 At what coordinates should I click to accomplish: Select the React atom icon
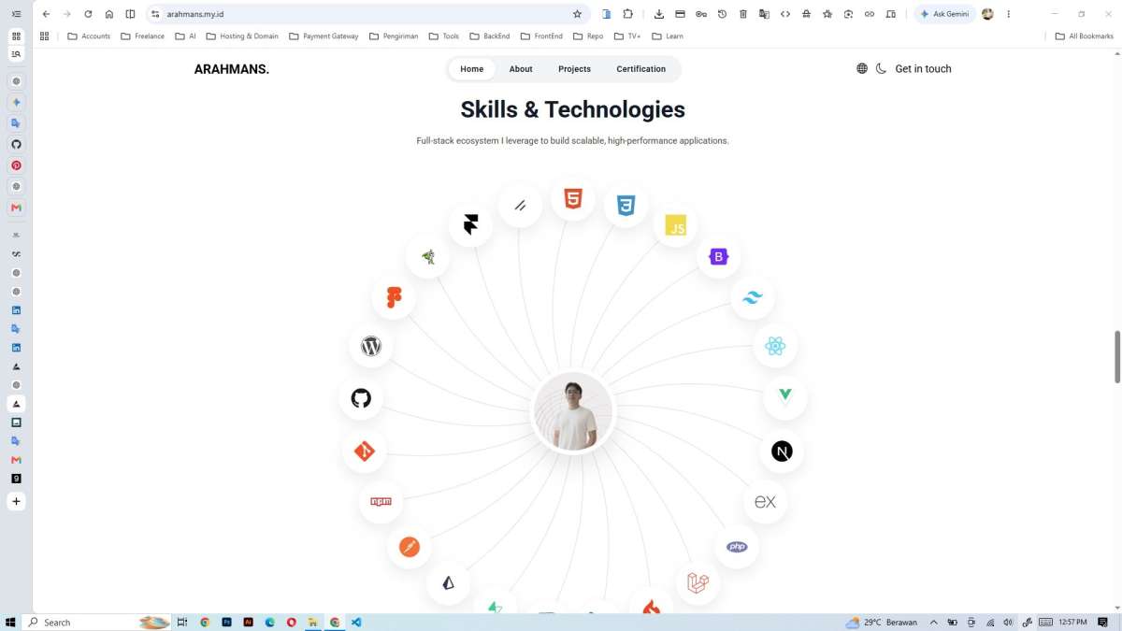[775, 346]
